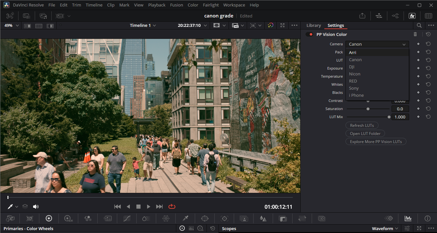Open the RGB Mixer palette
Image resolution: width=437 pixels, height=233 pixels.
tap(88, 218)
